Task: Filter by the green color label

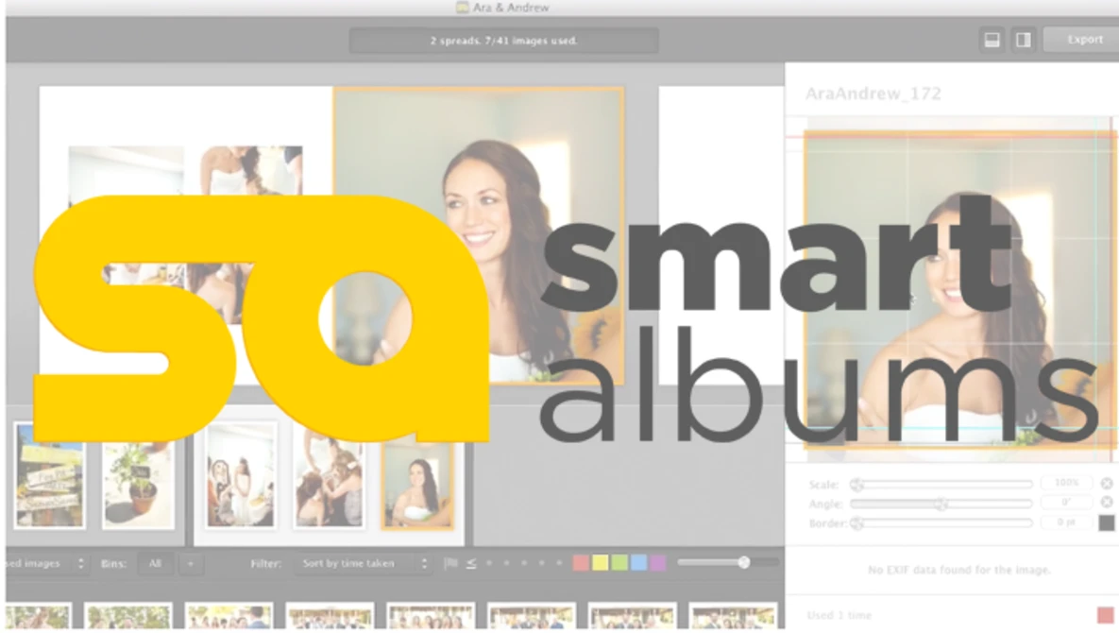Action: (619, 563)
